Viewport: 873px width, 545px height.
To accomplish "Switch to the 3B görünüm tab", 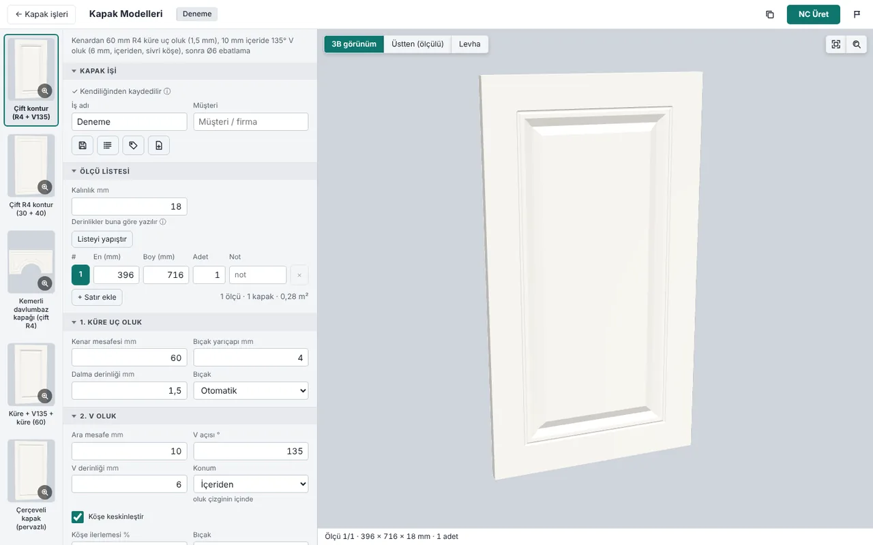I will coord(354,44).
